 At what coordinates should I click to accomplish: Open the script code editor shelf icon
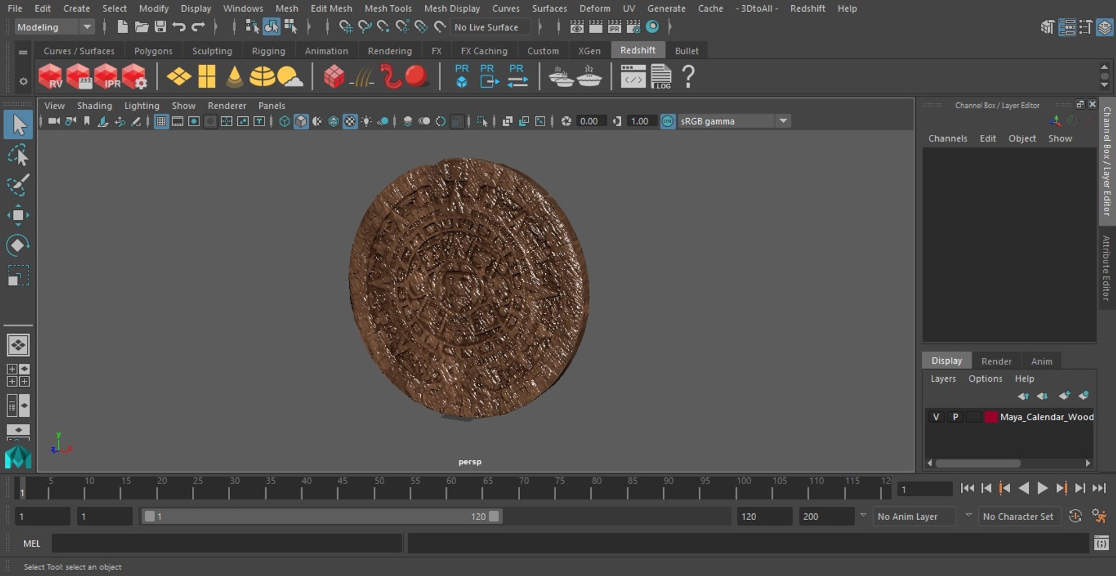pyautogui.click(x=633, y=77)
